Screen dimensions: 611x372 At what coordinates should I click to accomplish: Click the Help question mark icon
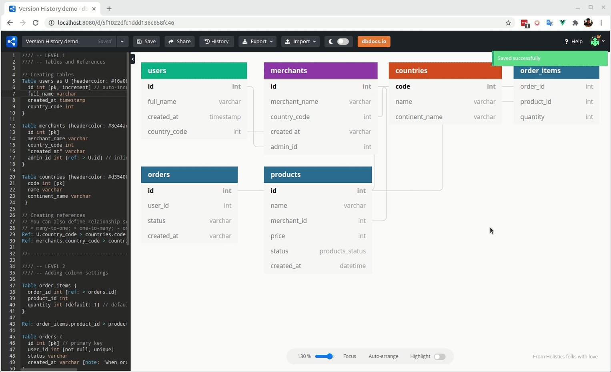point(567,41)
